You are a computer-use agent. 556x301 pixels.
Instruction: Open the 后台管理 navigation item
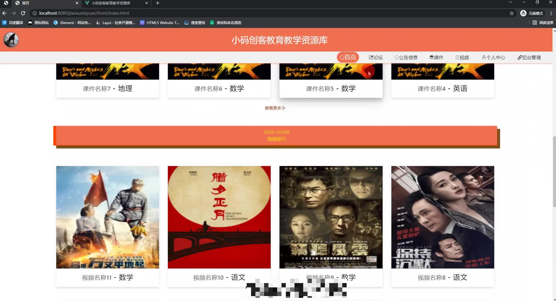pyautogui.click(x=529, y=58)
